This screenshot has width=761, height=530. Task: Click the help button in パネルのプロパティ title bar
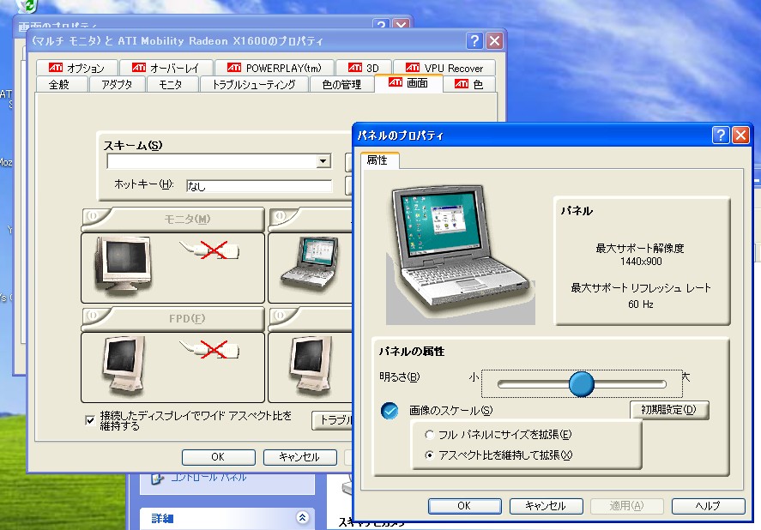(721, 135)
